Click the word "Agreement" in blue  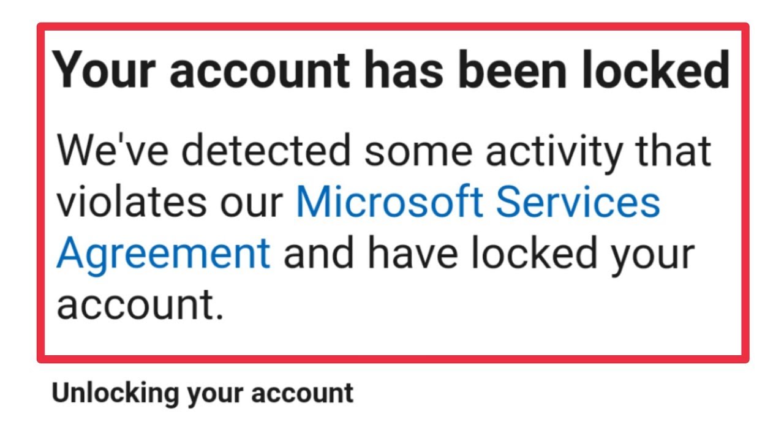(x=163, y=254)
